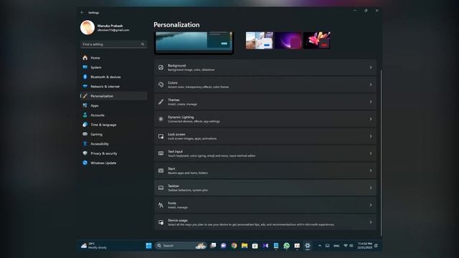Click the Taskbar row icon
The image size is (459, 258).
tap(161, 188)
